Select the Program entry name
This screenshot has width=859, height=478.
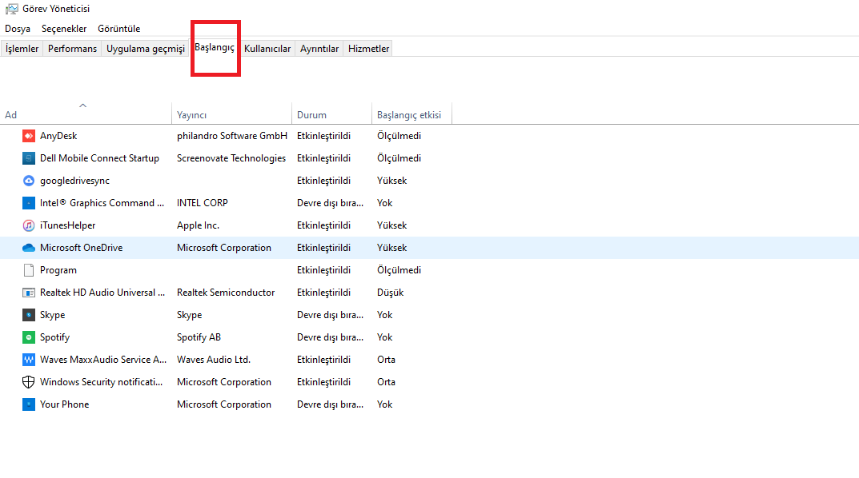point(58,270)
